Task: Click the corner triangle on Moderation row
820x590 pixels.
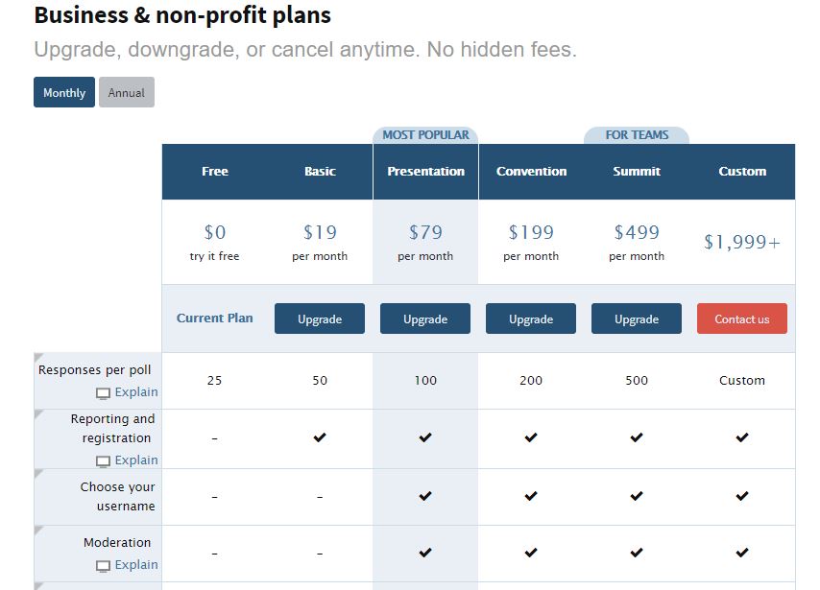Action: click(x=38, y=531)
